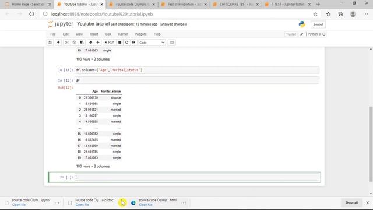
Task: Switch to T TEST browser tab
Action: (288, 4)
